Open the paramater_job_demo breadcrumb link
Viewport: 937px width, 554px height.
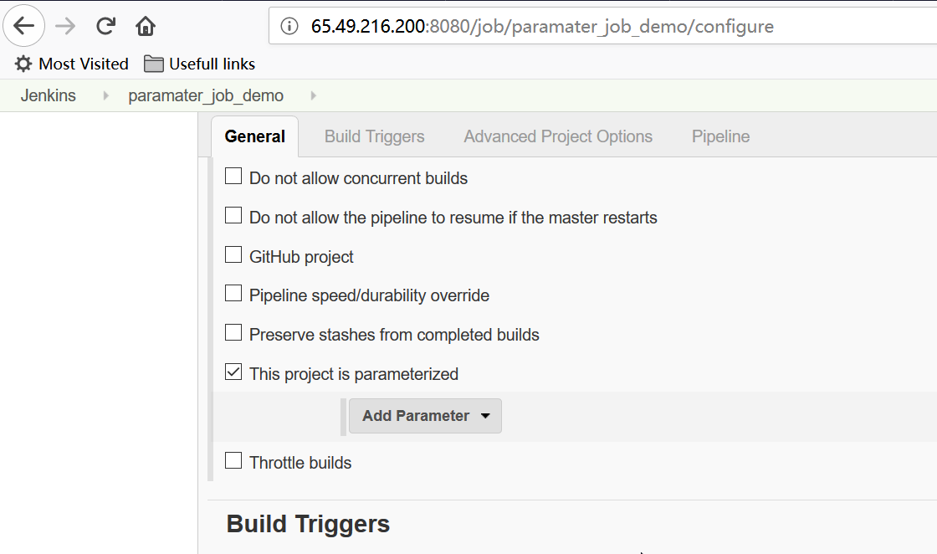(205, 95)
